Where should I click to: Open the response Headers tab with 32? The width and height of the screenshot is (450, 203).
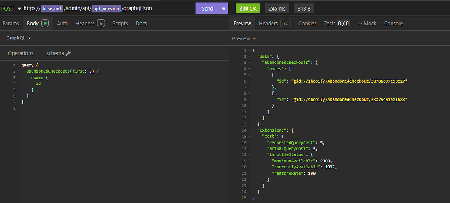coord(275,24)
